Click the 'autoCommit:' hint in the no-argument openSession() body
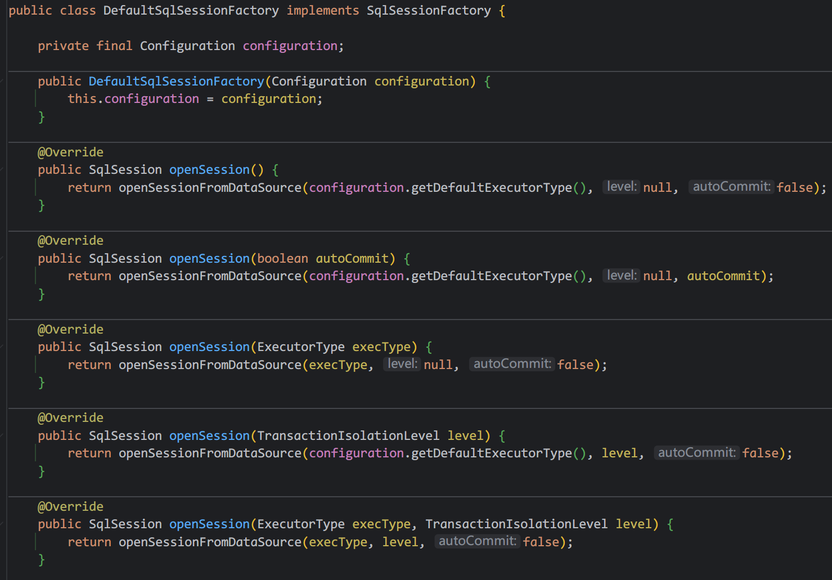The height and width of the screenshot is (580, 832). coord(731,187)
